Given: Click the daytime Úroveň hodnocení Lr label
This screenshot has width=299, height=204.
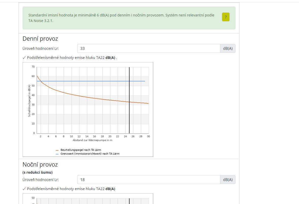Looking at the screenshot, I should (x=41, y=49).
